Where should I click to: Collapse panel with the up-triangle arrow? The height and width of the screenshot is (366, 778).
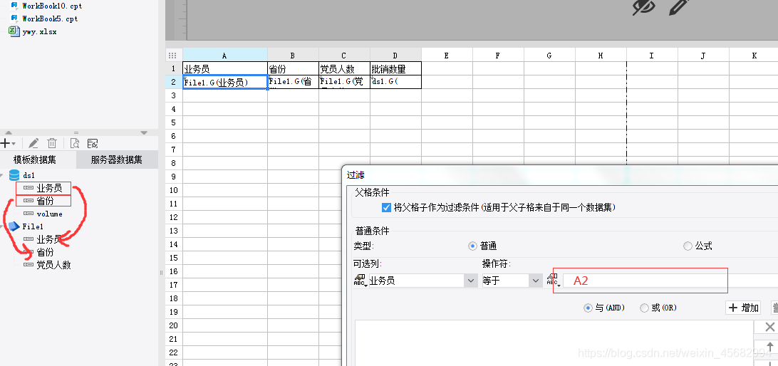[9, 133]
